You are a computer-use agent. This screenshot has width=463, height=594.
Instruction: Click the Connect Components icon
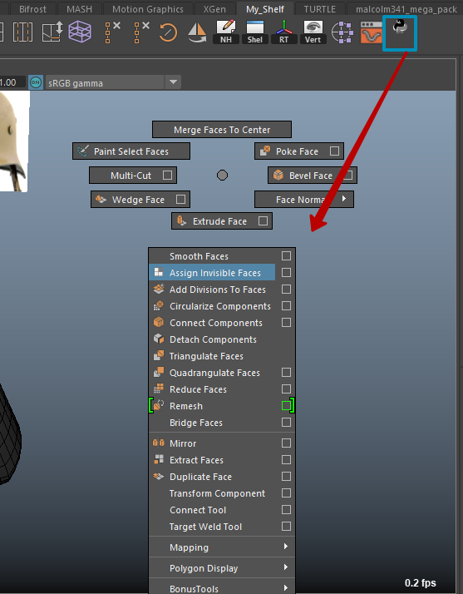159,323
